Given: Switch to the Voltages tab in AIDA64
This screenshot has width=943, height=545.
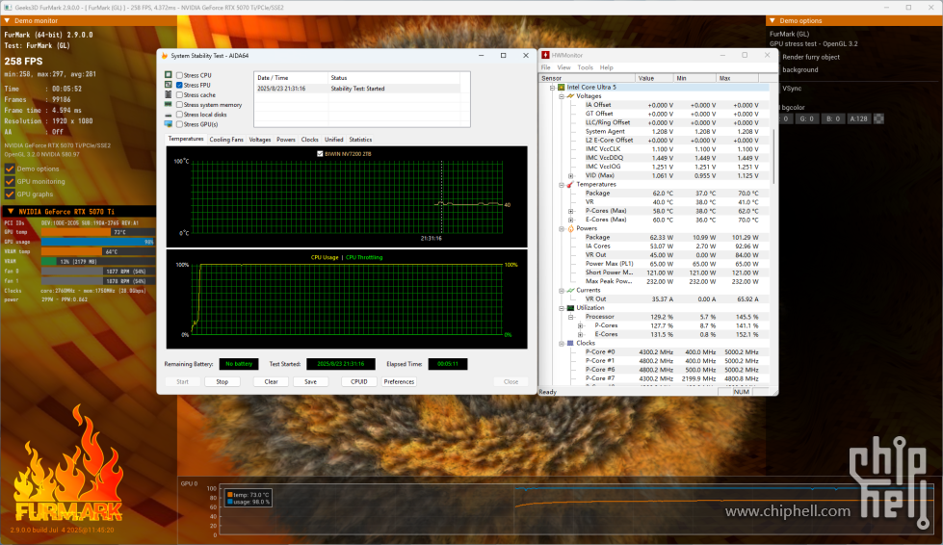Looking at the screenshot, I should [x=260, y=140].
